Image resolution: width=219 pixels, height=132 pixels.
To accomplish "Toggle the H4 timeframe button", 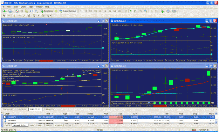I will coord(105,11).
